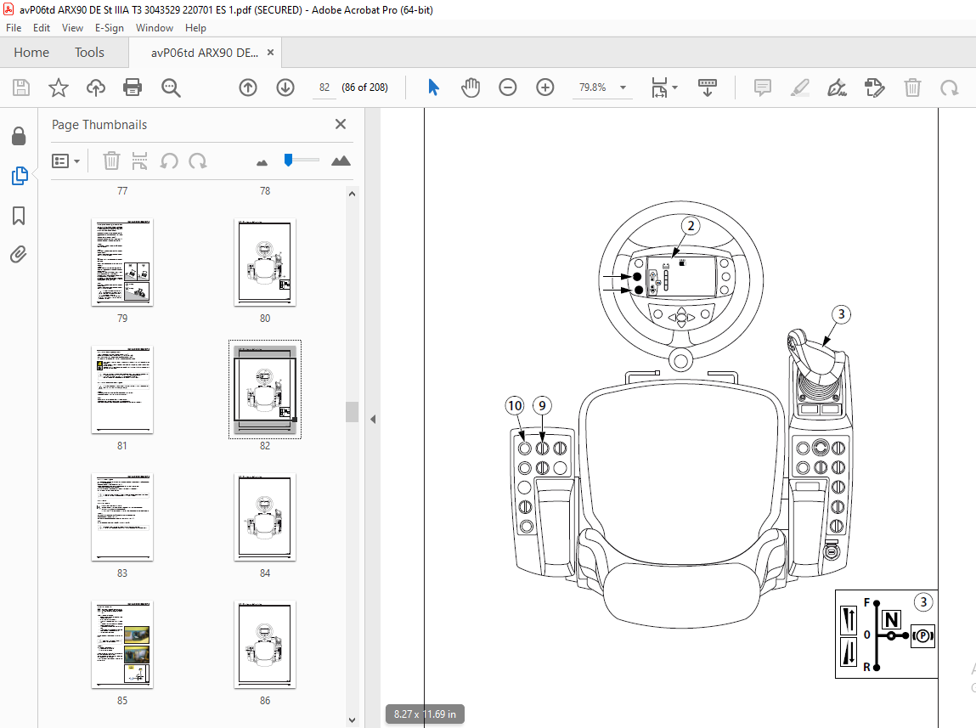This screenshot has height=728, width=976.
Task: Open Attachments paperclip panel
Action: (x=19, y=255)
